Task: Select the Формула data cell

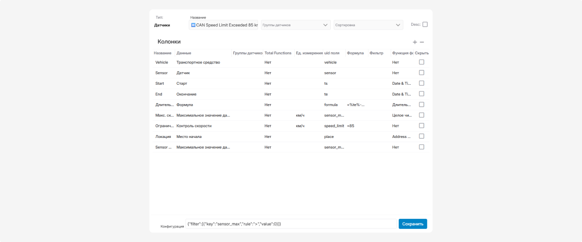Action: point(185,105)
